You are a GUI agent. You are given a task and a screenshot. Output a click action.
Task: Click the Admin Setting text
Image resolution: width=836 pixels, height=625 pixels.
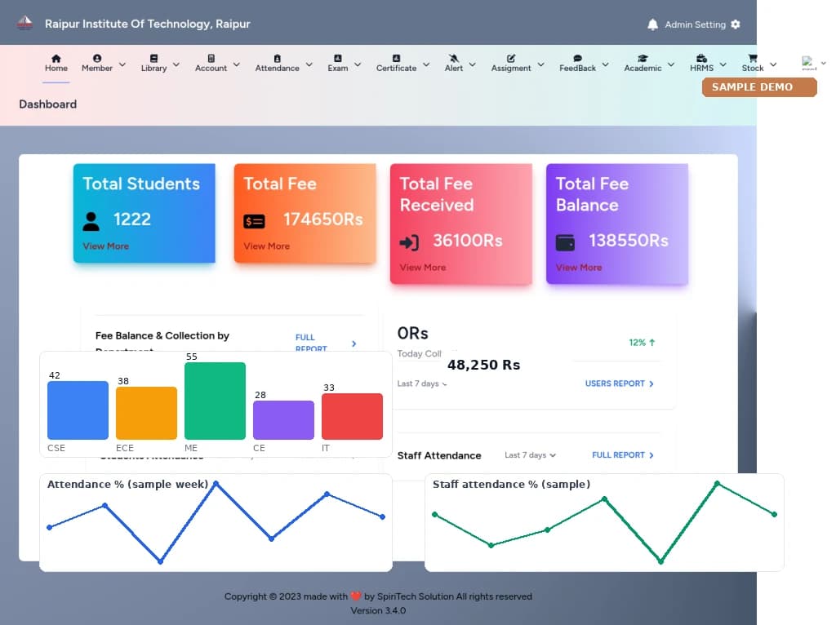click(x=695, y=24)
